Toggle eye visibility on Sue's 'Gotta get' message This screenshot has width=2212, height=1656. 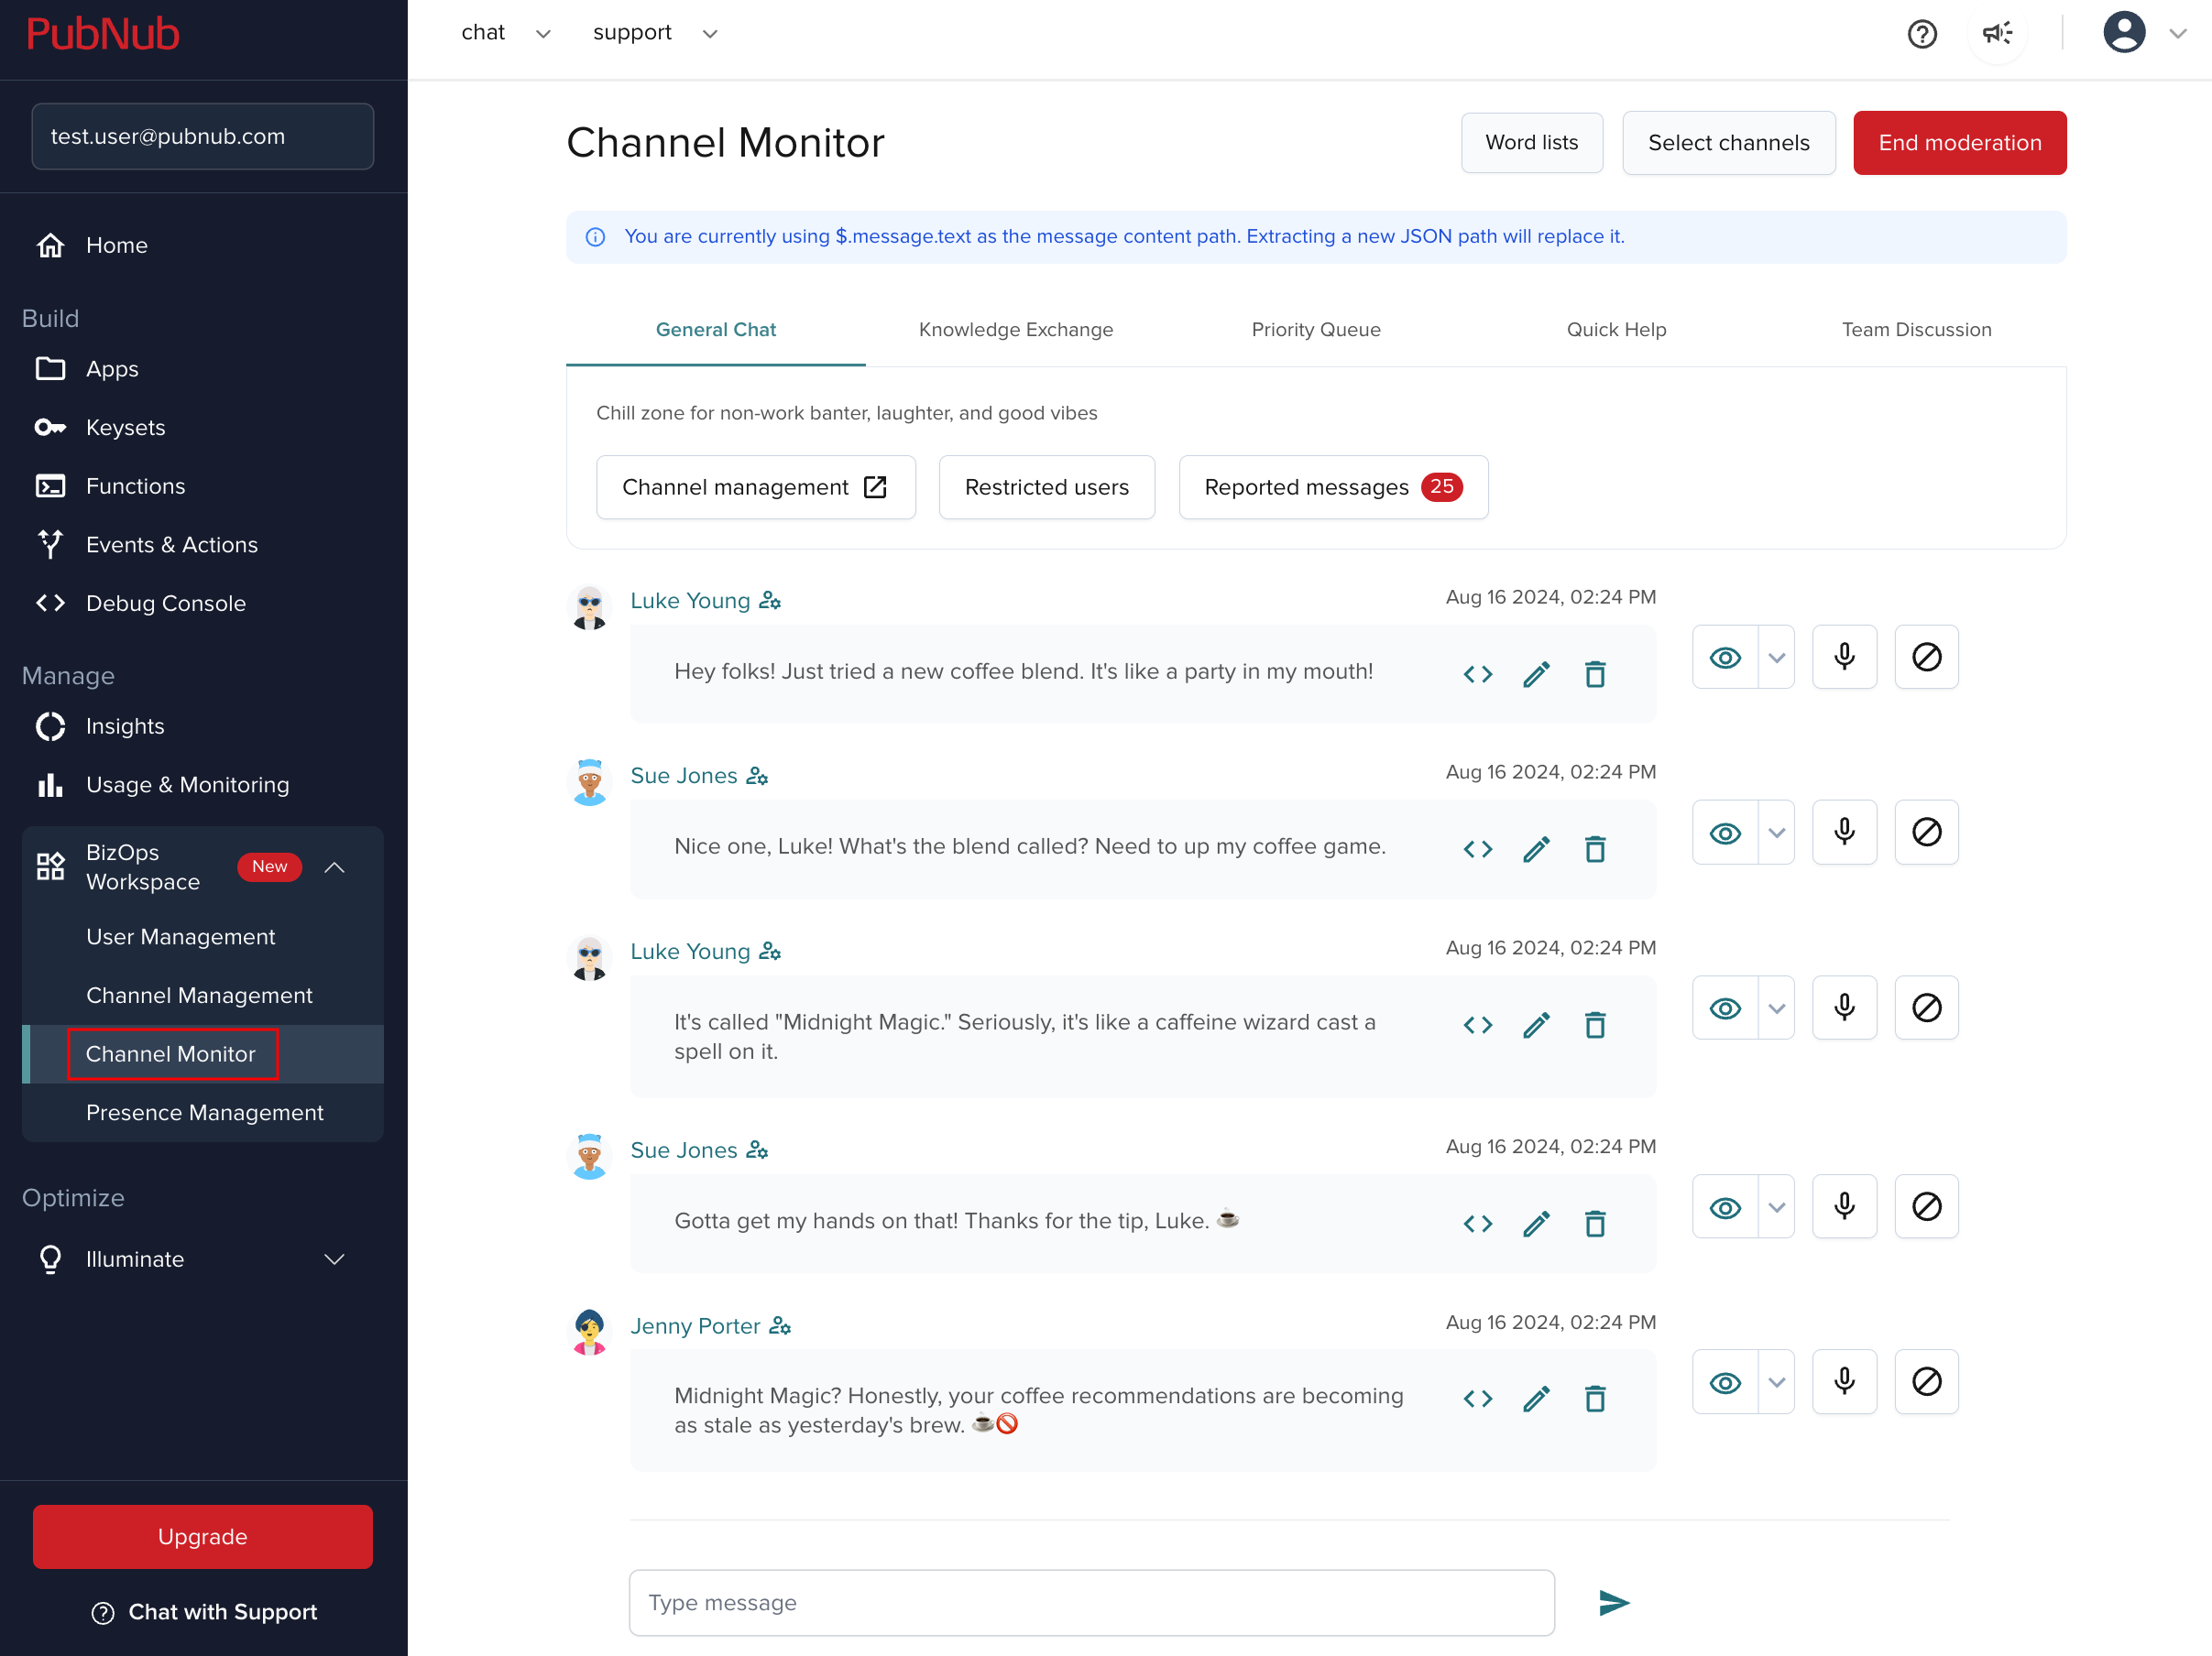pos(1725,1206)
